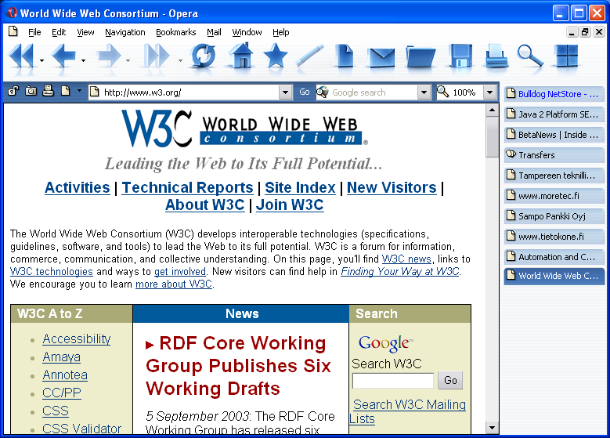Switch to BetaNews Inside tab
610x438 pixels.
tap(554, 135)
